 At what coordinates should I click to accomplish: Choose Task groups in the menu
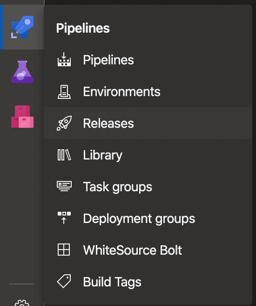148,187
